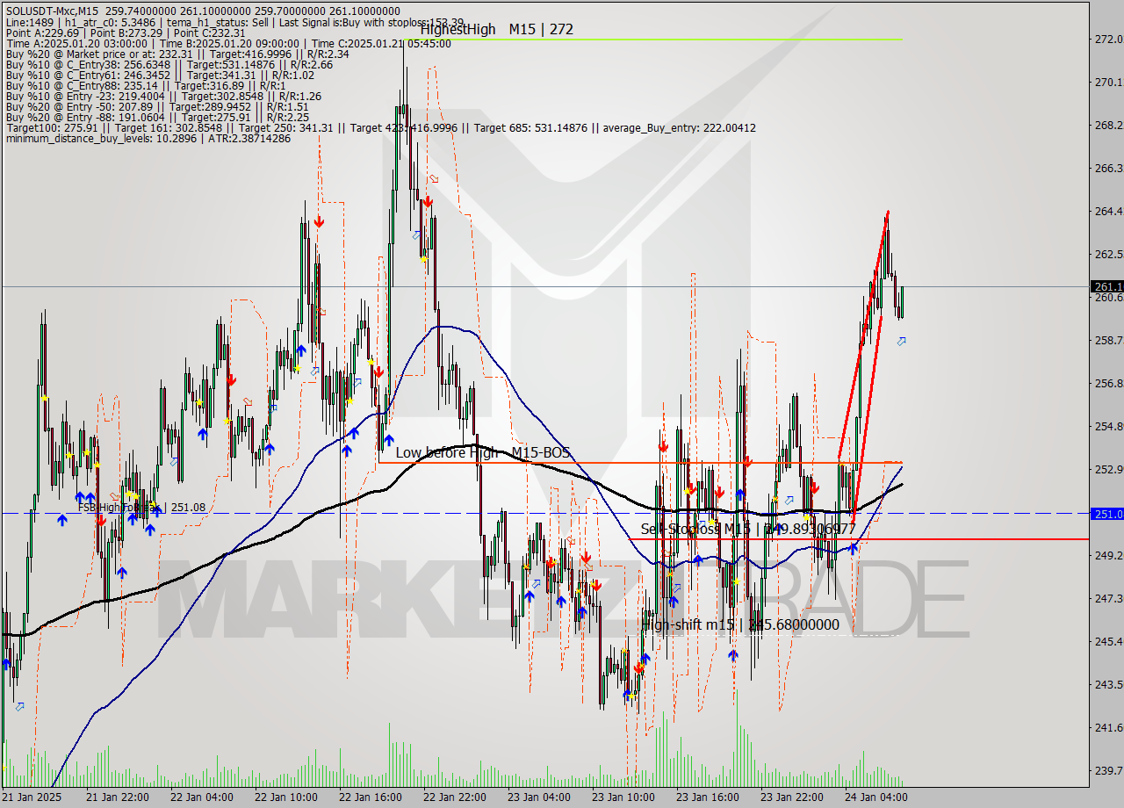Click the '24 Jan 04:00' time label
This screenshot has height=808, width=1124.
point(875,797)
